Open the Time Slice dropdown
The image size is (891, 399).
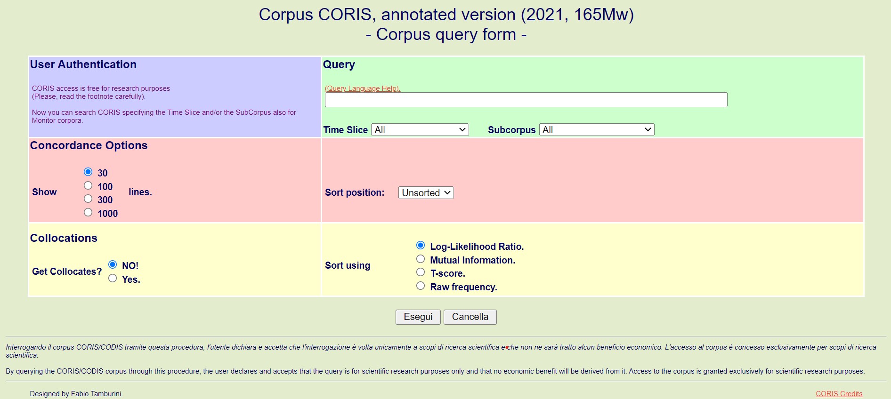420,130
